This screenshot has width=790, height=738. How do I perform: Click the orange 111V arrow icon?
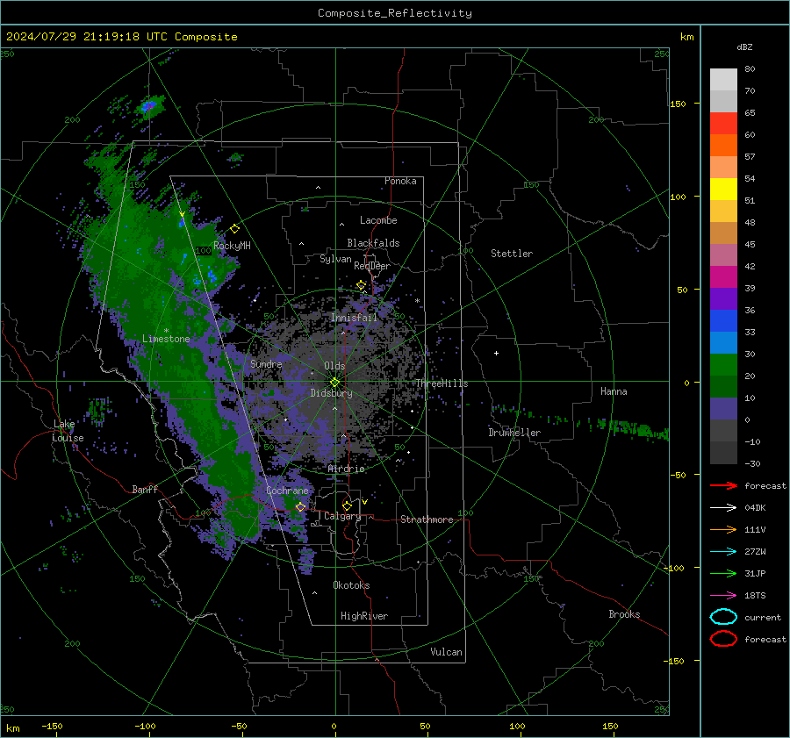tap(723, 529)
